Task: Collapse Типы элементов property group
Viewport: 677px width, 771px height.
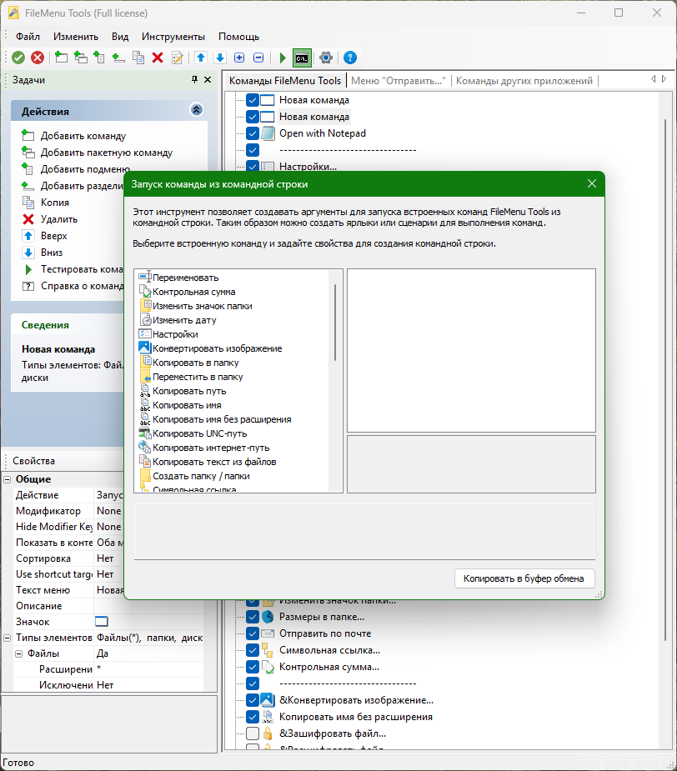Action: click(8, 638)
